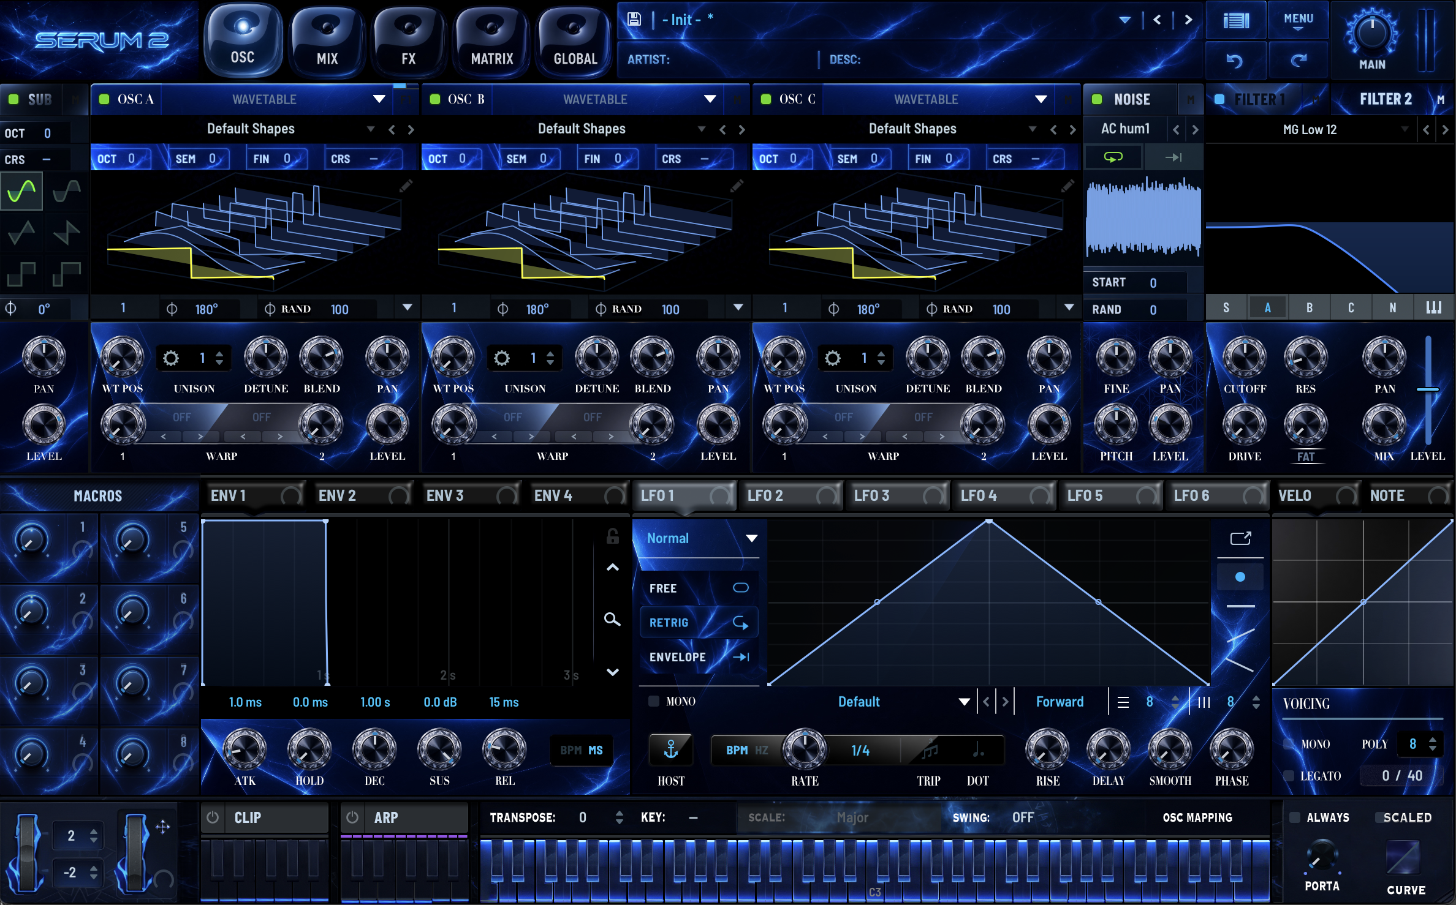Click the LFO host anchor icon
This screenshot has width=1456, height=905.
[x=671, y=749]
